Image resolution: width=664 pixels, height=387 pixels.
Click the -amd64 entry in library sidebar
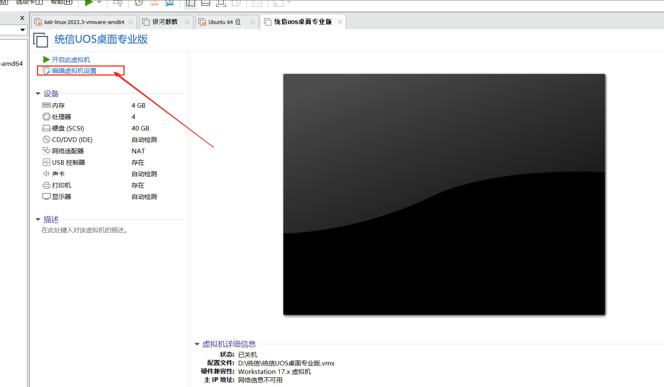(x=11, y=64)
